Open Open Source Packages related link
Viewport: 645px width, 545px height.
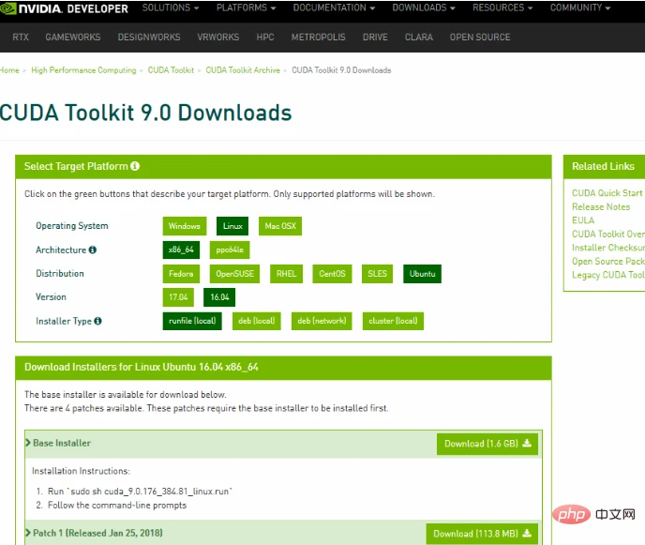pyautogui.click(x=608, y=262)
